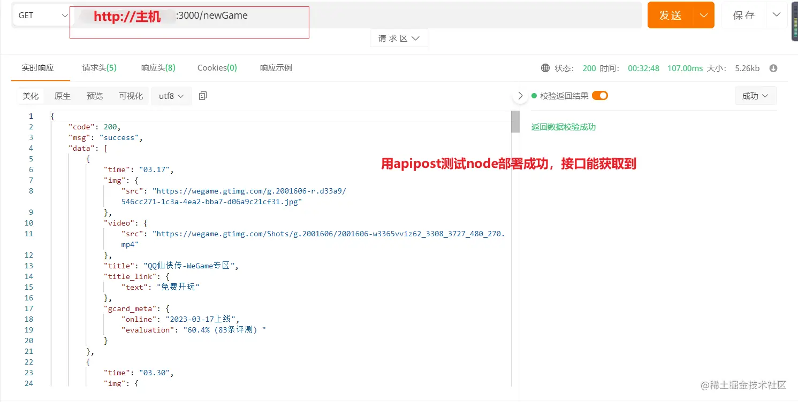Click the 免费开玩 text value
Screen dimensions: 798x402
[x=178, y=287]
